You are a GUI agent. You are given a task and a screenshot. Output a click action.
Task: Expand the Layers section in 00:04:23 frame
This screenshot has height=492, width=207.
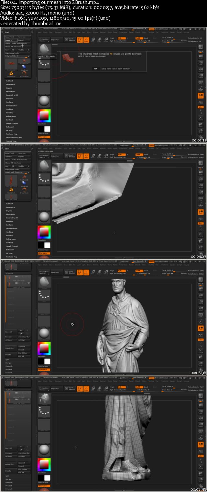tap(9, 211)
